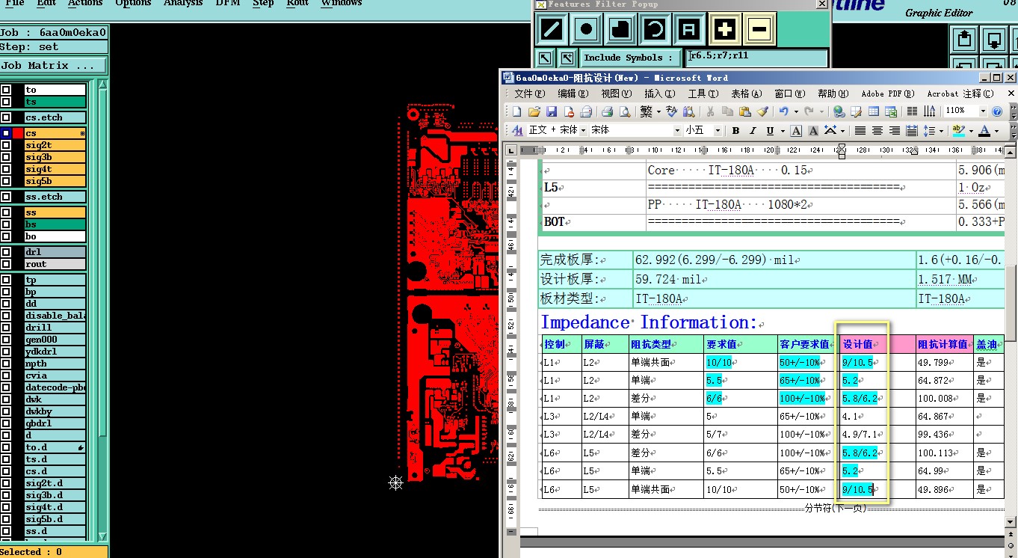The image size is (1018, 558).
Task: Click the arrow select icon beside Include Symbols
Action: [x=545, y=58]
